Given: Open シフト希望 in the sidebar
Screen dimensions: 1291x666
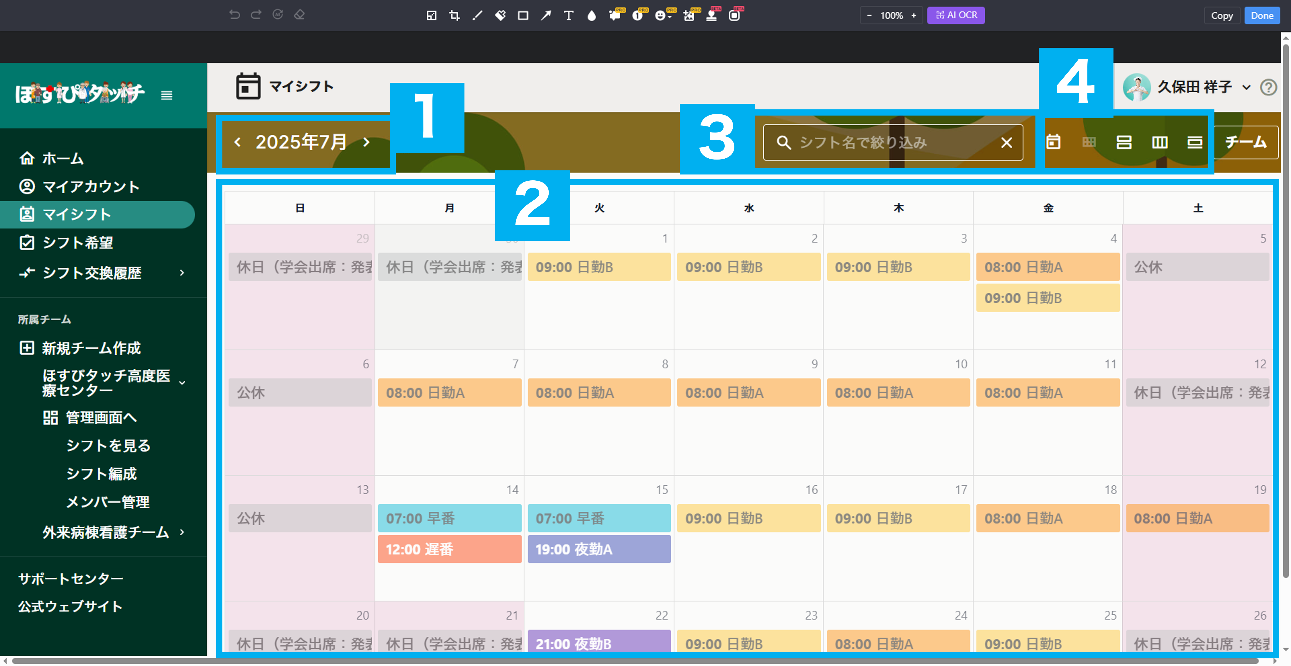Looking at the screenshot, I should (x=78, y=242).
